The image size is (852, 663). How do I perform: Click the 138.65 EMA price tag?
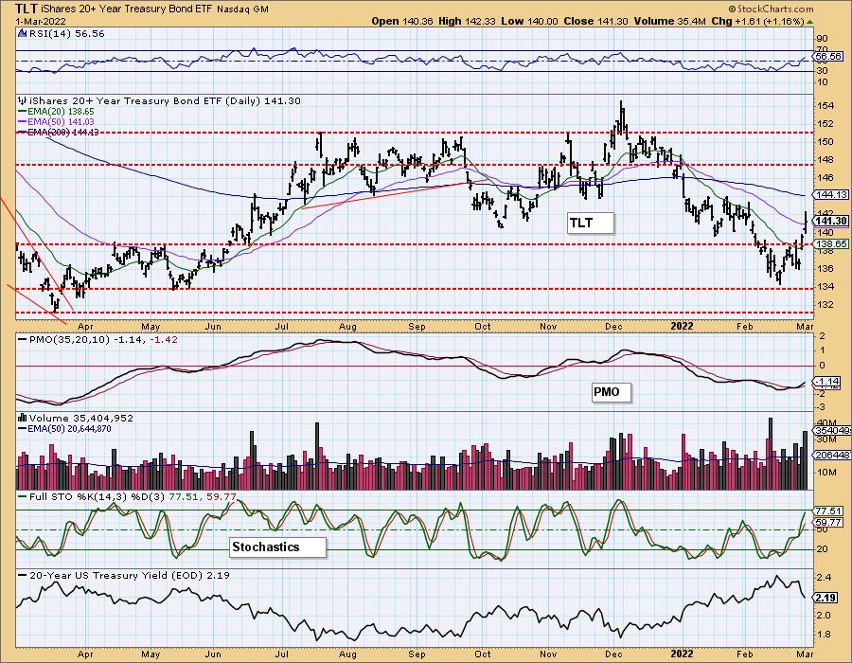pos(831,244)
